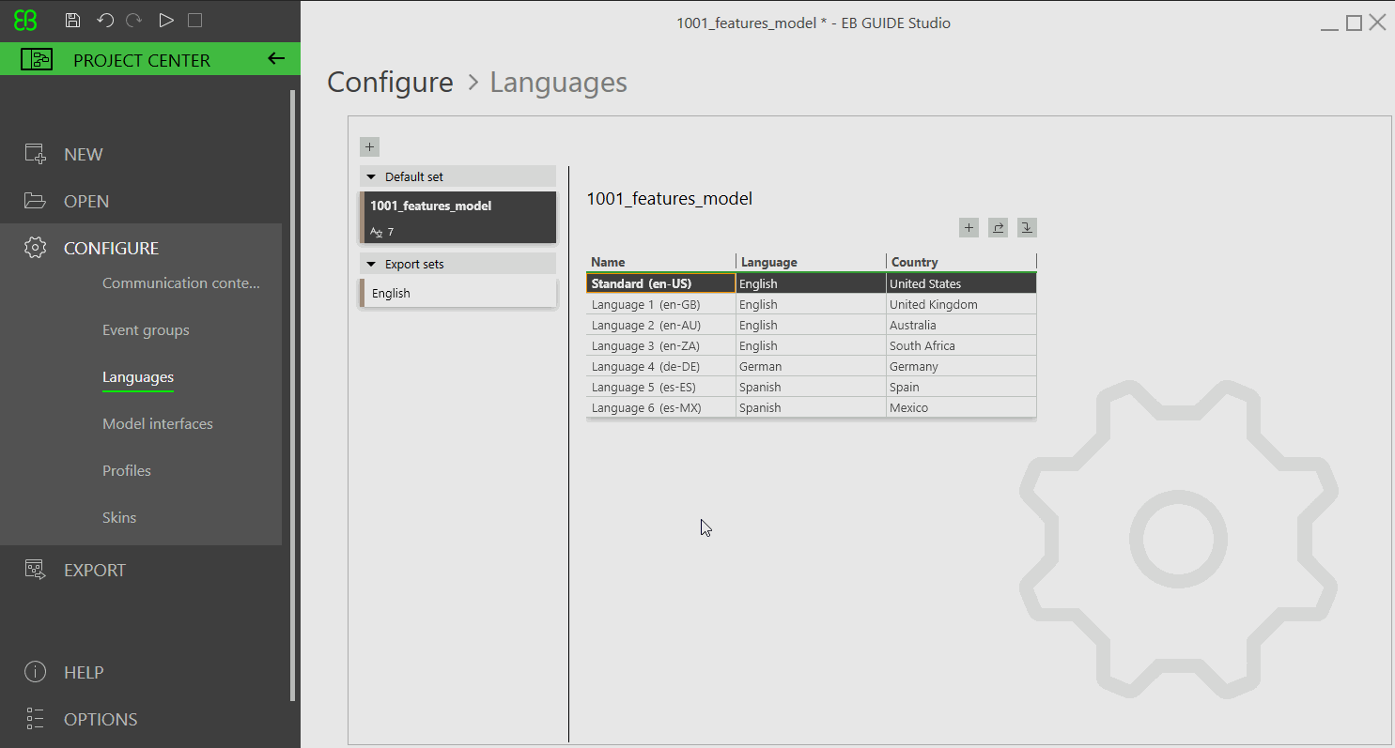Click PROJECT CENTER header label
The image size is (1395, 748).
pos(142,60)
